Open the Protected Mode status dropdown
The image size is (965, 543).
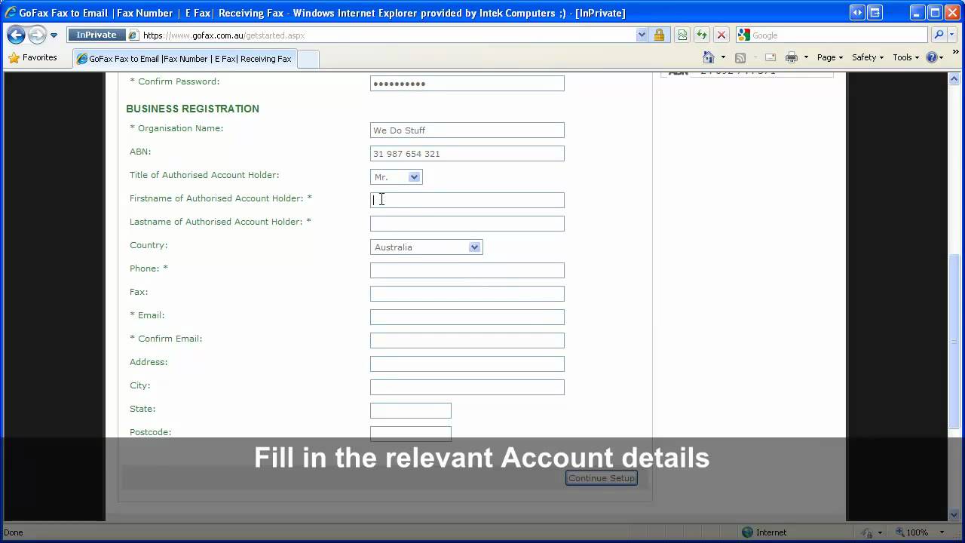coord(873,532)
